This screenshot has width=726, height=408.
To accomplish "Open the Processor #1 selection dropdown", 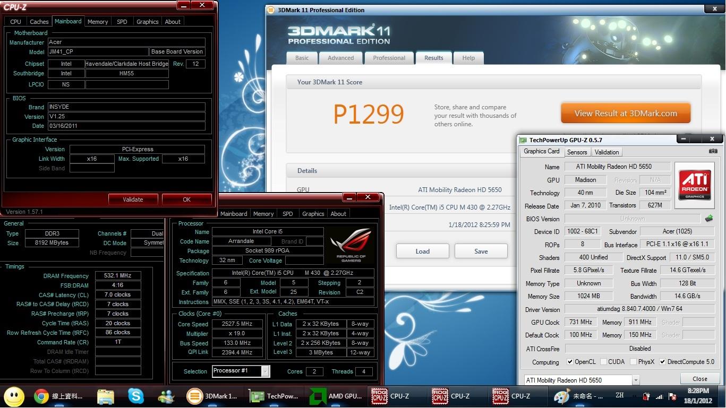I will tap(264, 371).
